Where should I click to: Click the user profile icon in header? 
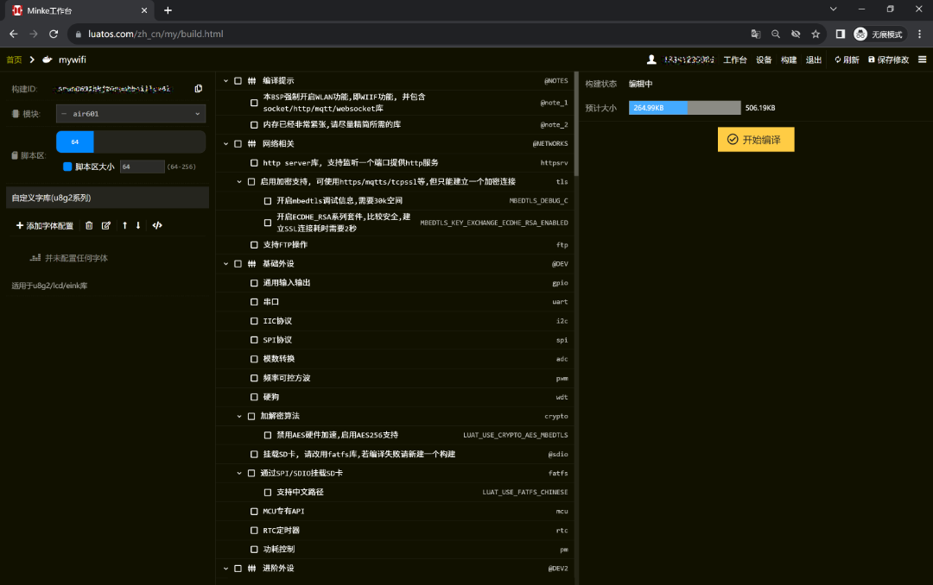[x=651, y=60]
